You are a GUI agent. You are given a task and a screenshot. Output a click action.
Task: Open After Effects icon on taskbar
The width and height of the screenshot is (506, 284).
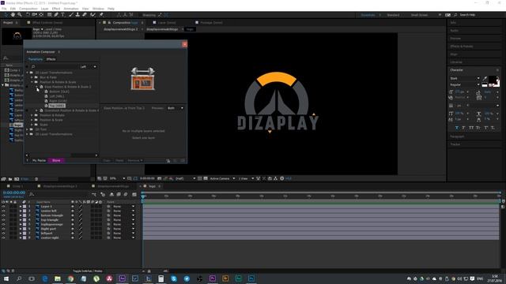point(123,278)
